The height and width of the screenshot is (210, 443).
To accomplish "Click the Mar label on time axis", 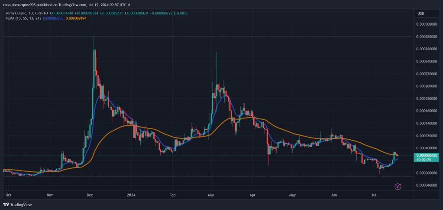I will (211, 195).
